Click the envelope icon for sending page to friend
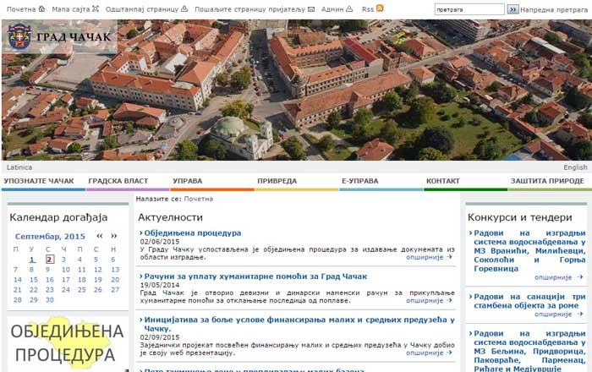592x372 pixels. click(x=311, y=9)
